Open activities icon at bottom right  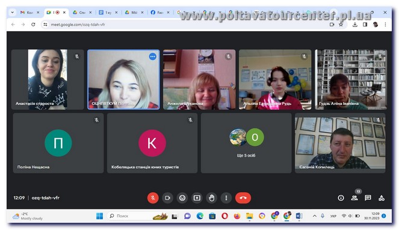382,198
